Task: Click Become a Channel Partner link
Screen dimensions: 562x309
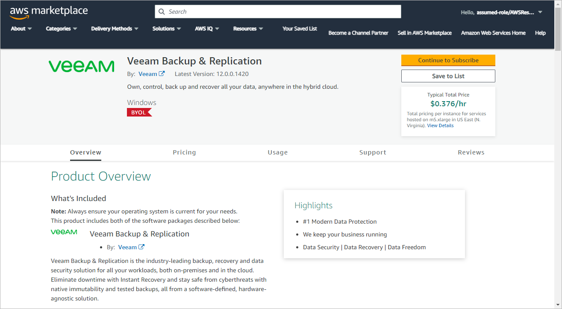Action: [x=358, y=33]
